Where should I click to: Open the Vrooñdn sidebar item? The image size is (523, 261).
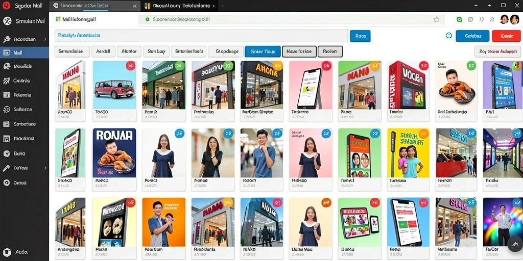coord(25,66)
